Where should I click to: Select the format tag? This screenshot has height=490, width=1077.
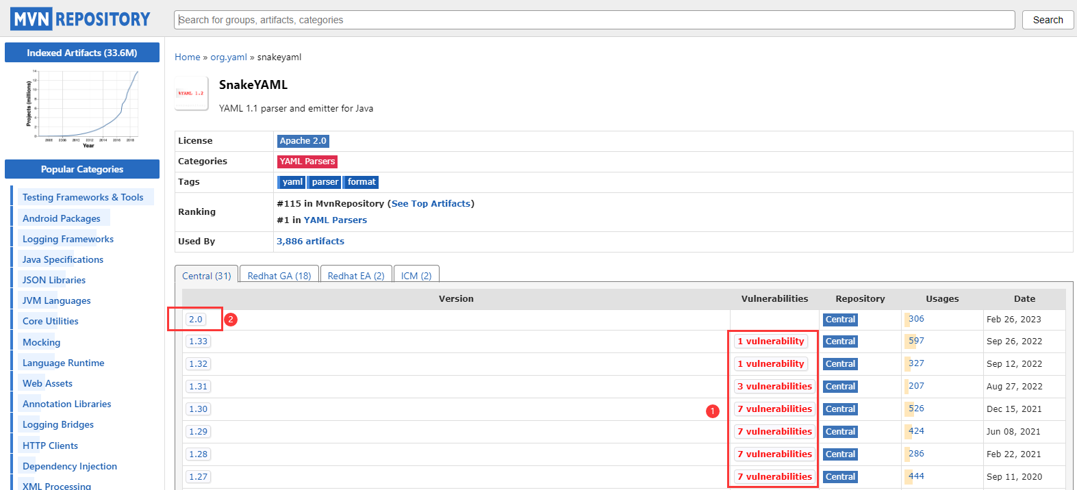point(361,182)
